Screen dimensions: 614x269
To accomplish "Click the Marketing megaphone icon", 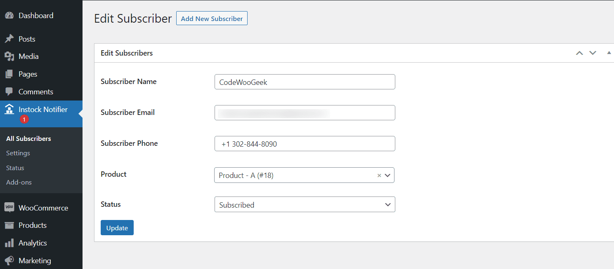I will click(9, 261).
